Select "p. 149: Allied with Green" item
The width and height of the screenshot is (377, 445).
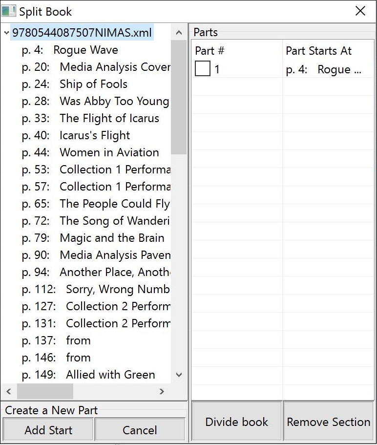coord(88,375)
